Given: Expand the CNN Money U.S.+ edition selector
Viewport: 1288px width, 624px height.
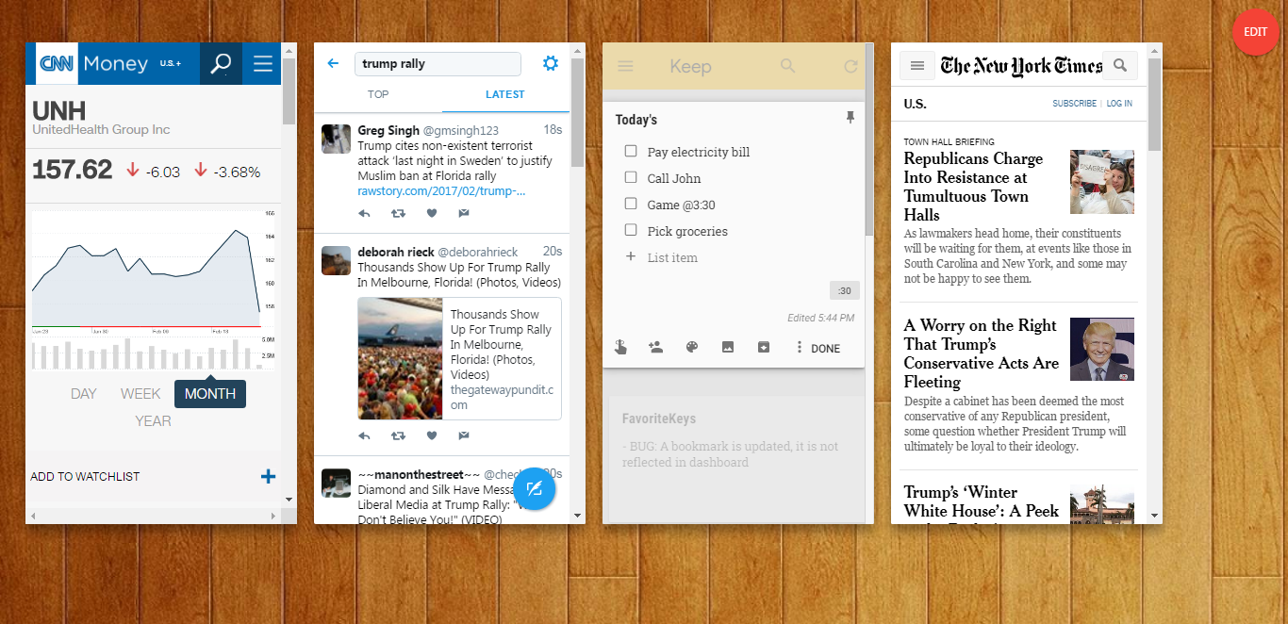Looking at the screenshot, I should point(171,63).
